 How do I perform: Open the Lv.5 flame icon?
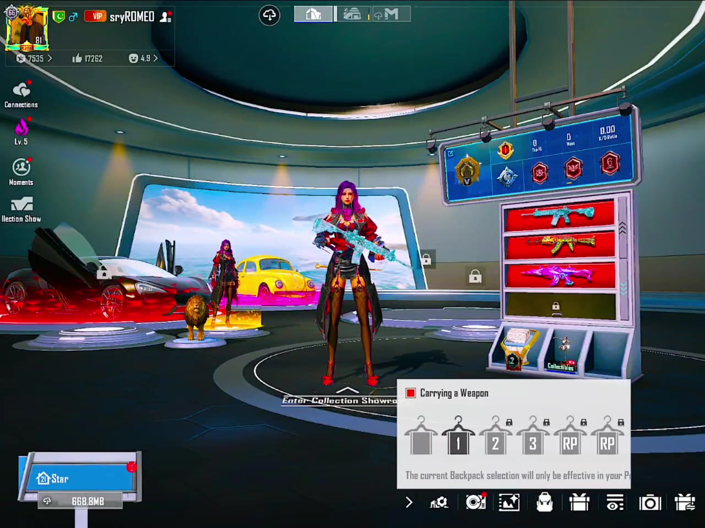click(x=21, y=132)
